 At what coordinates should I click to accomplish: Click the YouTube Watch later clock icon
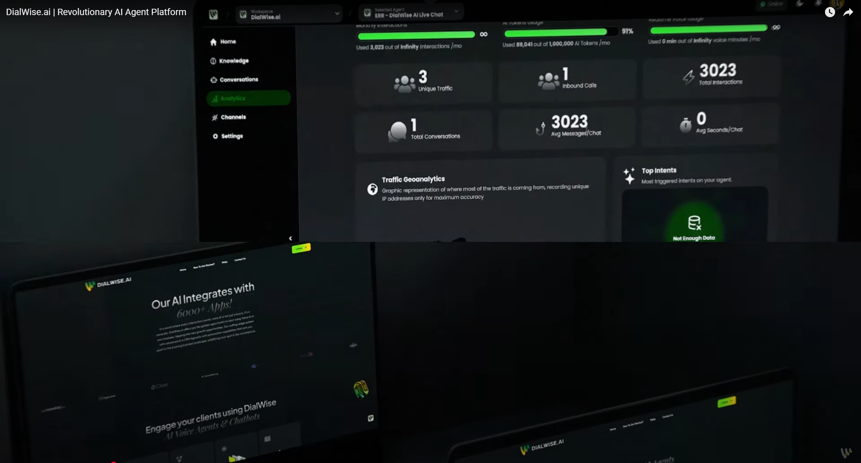point(830,12)
